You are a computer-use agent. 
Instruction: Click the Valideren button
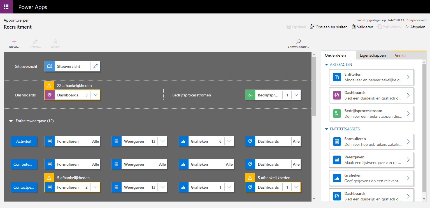pyautogui.click(x=362, y=27)
